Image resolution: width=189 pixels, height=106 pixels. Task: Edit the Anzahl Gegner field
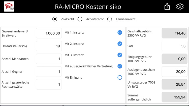tap(49, 72)
